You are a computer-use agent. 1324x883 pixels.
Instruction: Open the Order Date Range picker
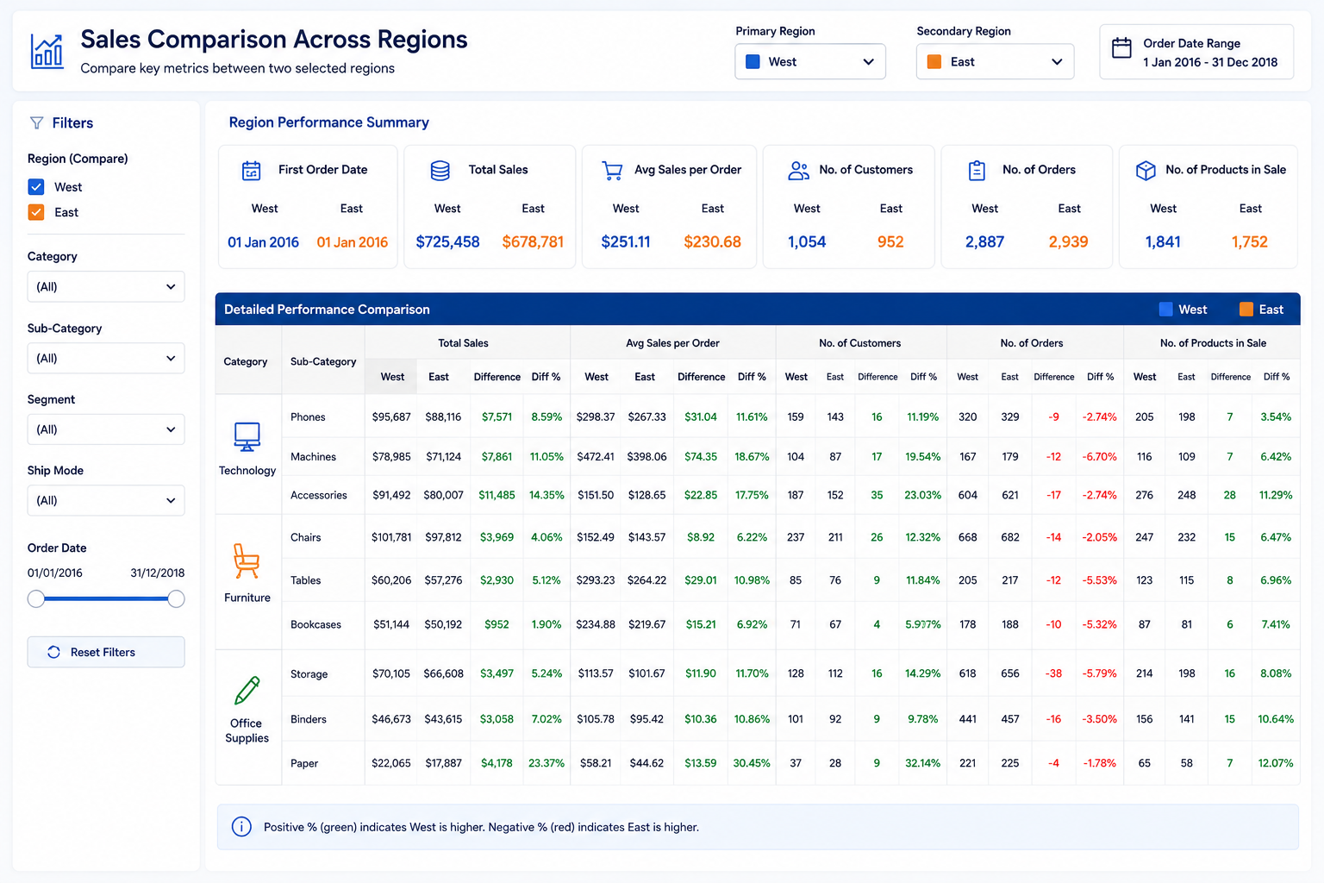click(1196, 52)
